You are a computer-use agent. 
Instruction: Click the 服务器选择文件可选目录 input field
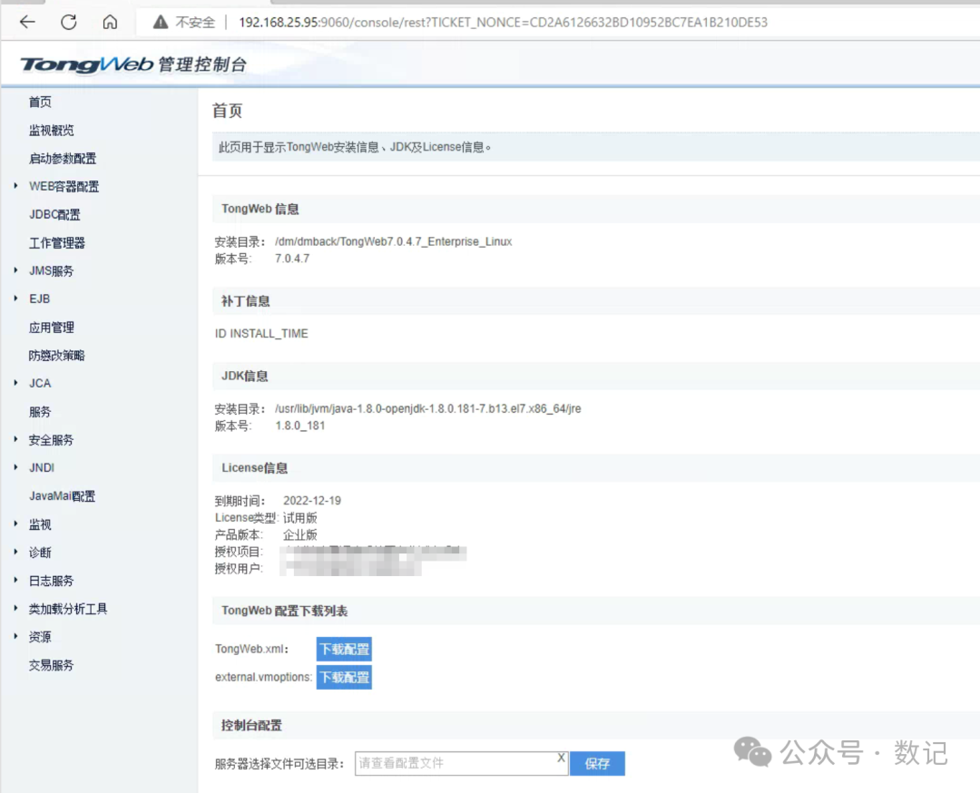(x=461, y=764)
